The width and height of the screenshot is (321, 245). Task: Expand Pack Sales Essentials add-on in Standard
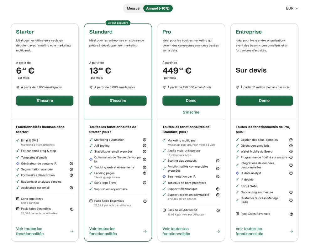pos(91,201)
